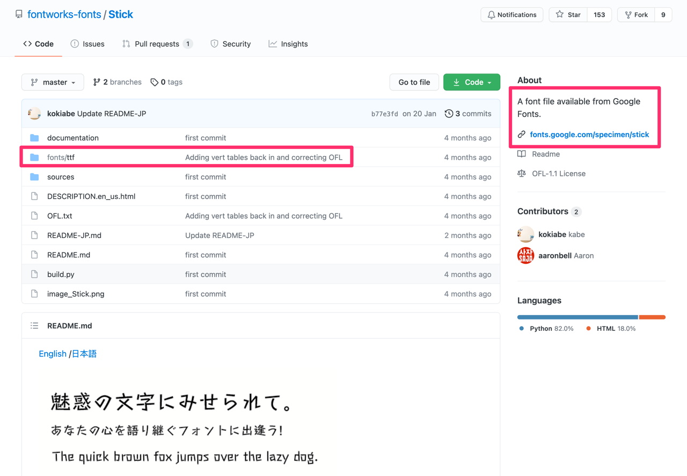This screenshot has width=687, height=476.
Task: Click the folder icon beside fonts/ttf
Action: click(34, 157)
